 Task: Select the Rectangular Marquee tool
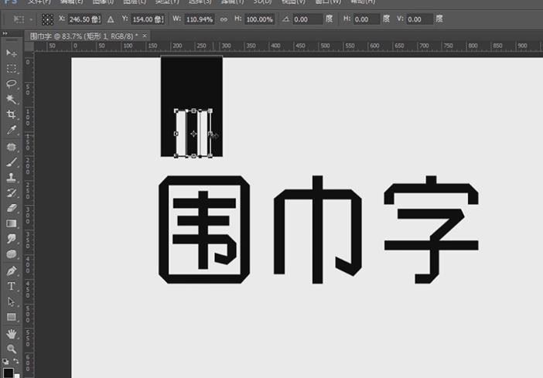coord(11,69)
